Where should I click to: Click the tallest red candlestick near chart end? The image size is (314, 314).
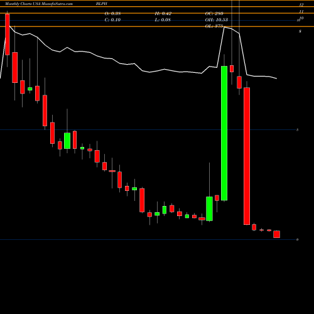[x=247, y=156]
